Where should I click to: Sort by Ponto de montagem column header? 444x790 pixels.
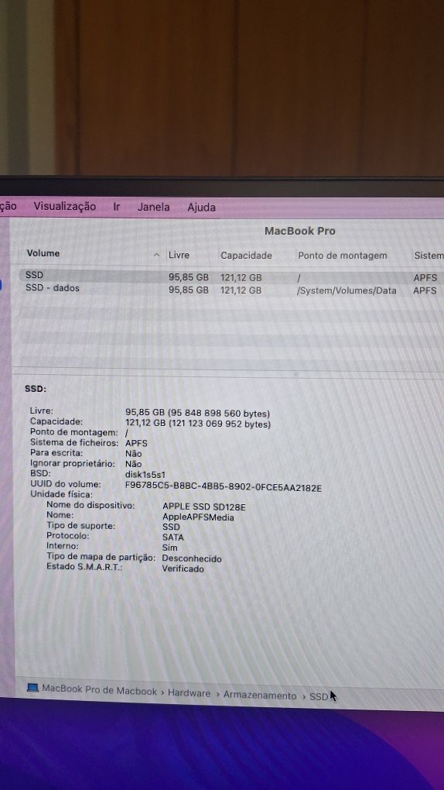(x=343, y=256)
